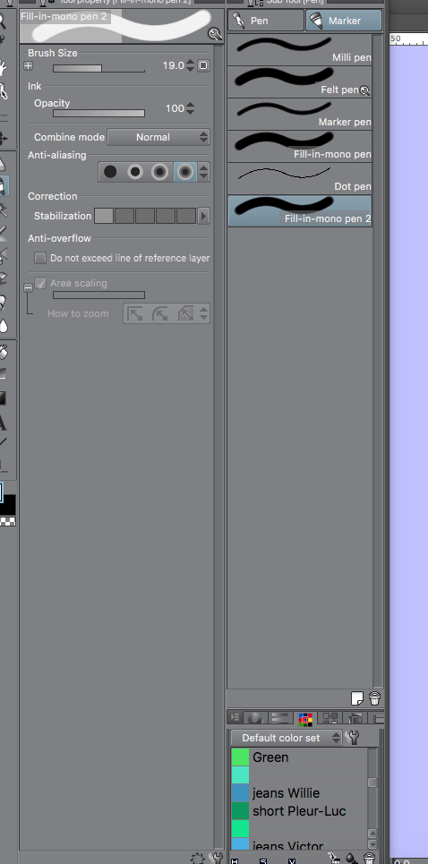Open the Marker sub tool group tab
The height and width of the screenshot is (864, 428).
pyautogui.click(x=344, y=21)
